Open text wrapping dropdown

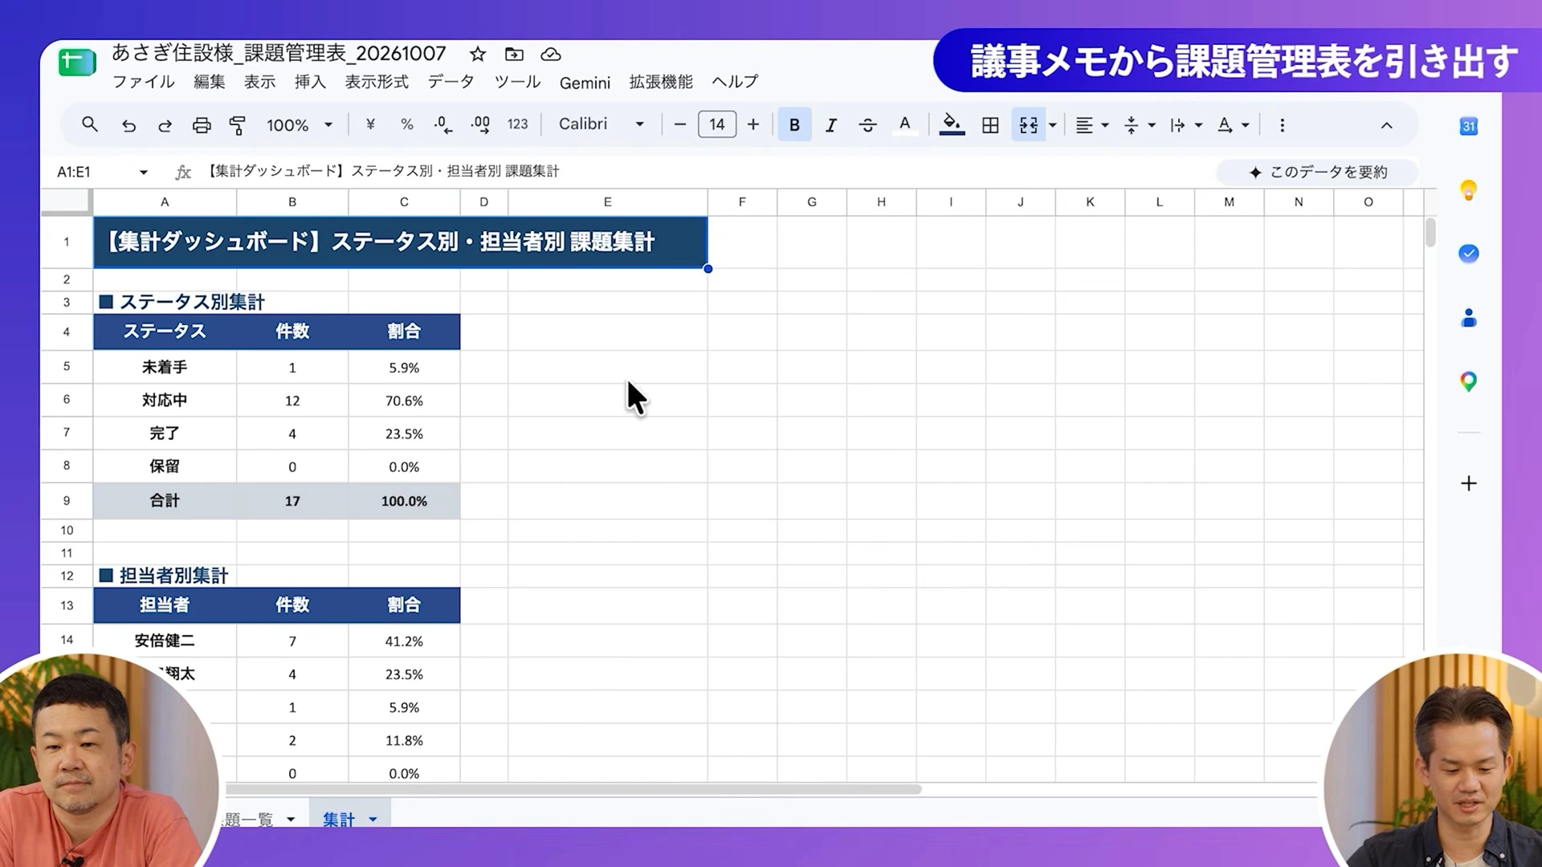[x=1186, y=125]
